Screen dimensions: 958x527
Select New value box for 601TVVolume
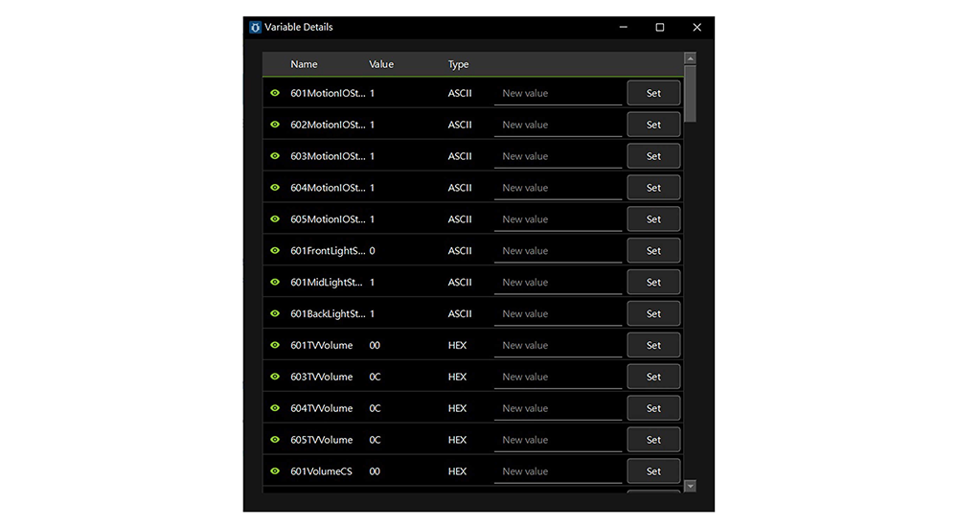[x=558, y=345]
